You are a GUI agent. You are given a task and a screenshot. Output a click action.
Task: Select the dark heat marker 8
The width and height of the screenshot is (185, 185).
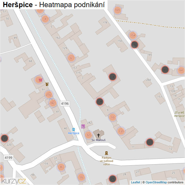[x=113, y=77]
